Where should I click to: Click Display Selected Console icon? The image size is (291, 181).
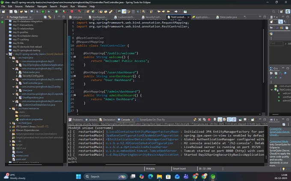tap(245, 120)
